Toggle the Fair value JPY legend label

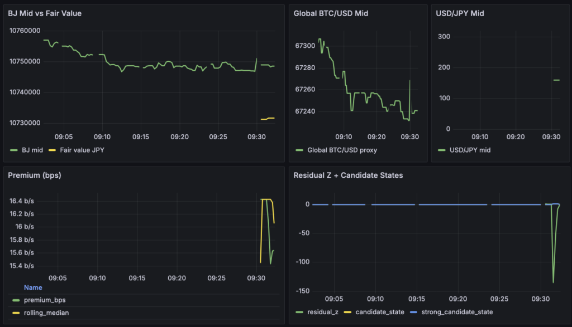point(83,150)
